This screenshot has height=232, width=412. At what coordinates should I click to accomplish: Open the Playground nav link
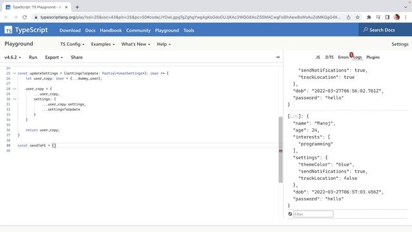(167, 30)
